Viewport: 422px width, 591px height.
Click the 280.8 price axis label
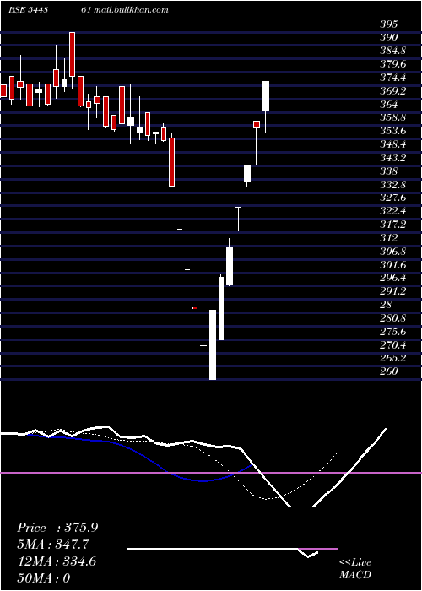[x=393, y=318]
